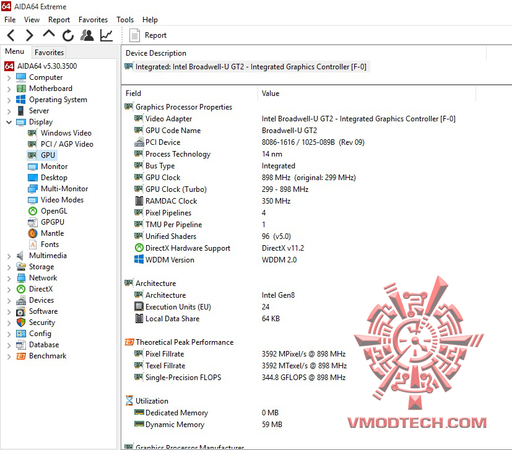Select the integrated Intel Broadwell-U GT2 device
512x450 pixels.
point(247,67)
